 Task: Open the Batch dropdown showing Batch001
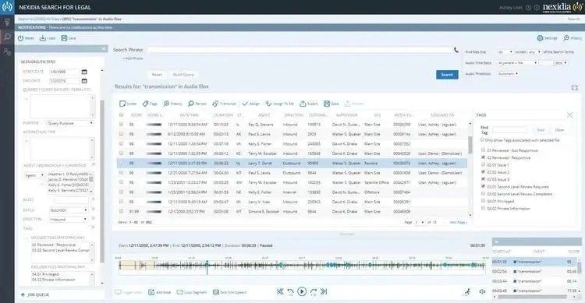(69, 210)
